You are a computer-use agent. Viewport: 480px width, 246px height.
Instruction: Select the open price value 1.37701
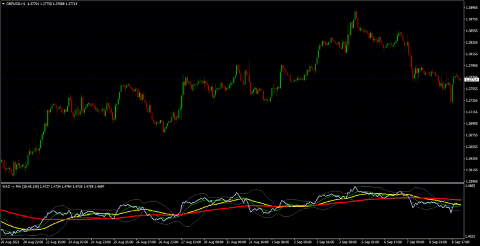pyautogui.click(x=33, y=3)
